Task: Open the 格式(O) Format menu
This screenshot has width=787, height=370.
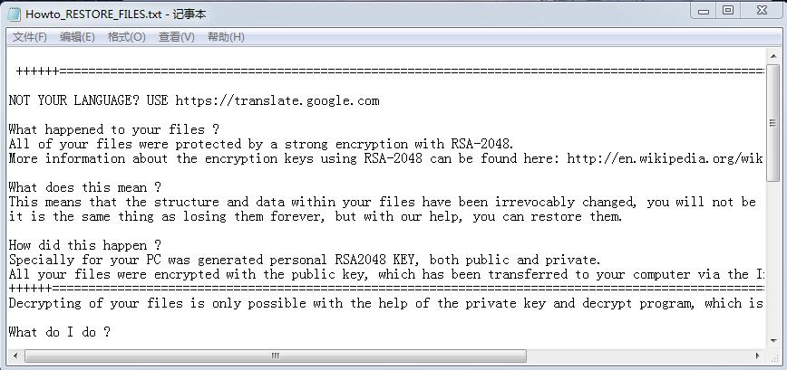Action: click(126, 37)
